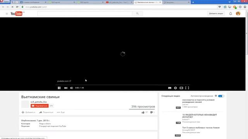Click the 'Люди и блоги' category link
This screenshot has width=248, height=139.
click(x=45, y=124)
